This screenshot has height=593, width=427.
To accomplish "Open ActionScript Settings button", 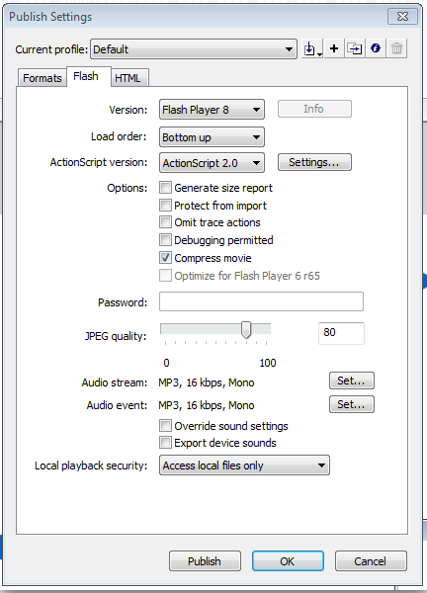I will 314,162.
